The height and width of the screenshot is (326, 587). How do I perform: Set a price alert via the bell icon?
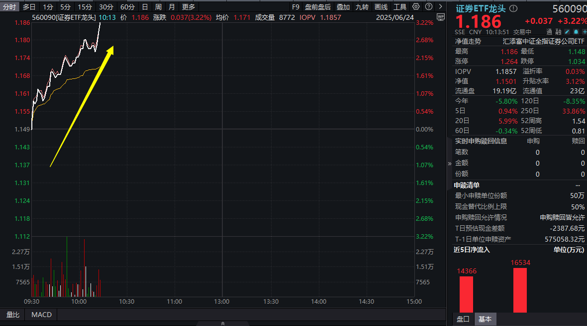point(576,31)
